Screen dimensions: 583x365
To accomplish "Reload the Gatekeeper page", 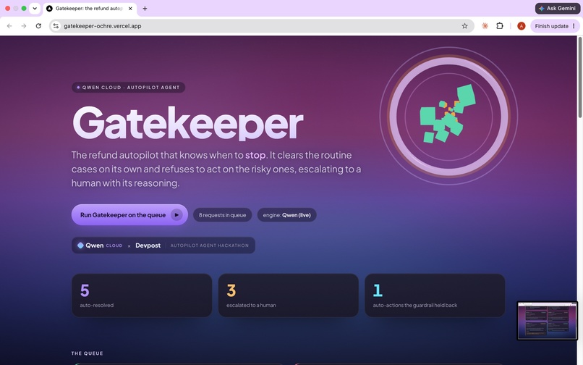I will [x=38, y=26].
